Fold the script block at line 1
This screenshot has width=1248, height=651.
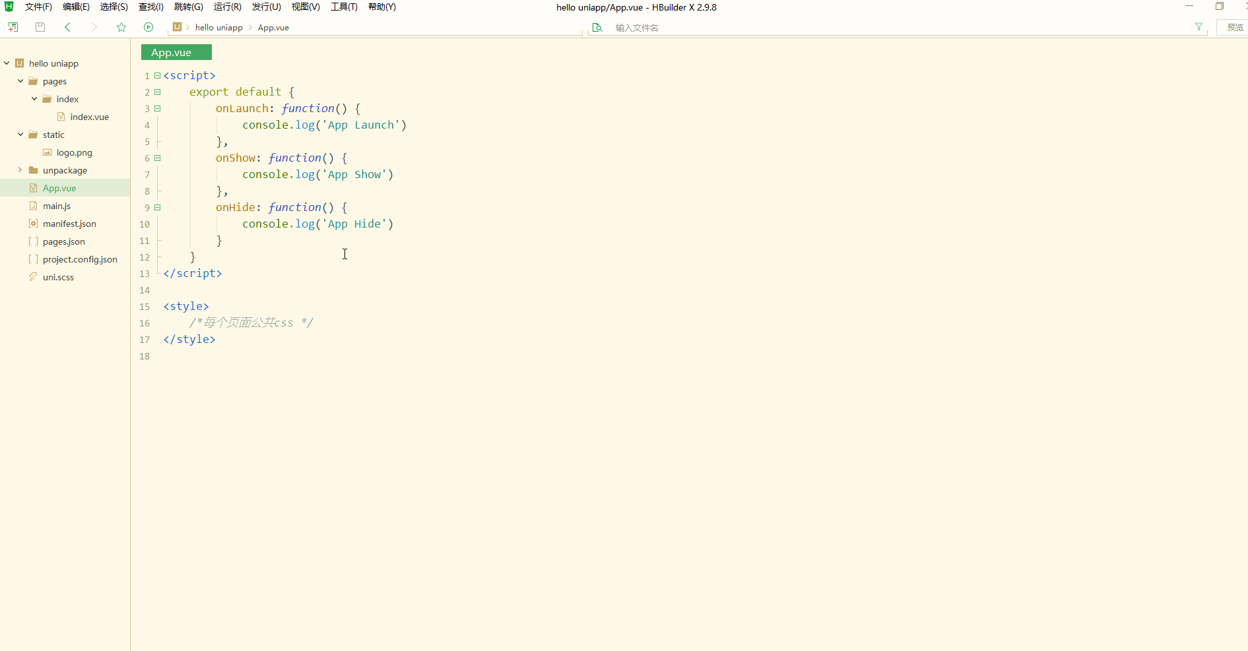(x=158, y=76)
